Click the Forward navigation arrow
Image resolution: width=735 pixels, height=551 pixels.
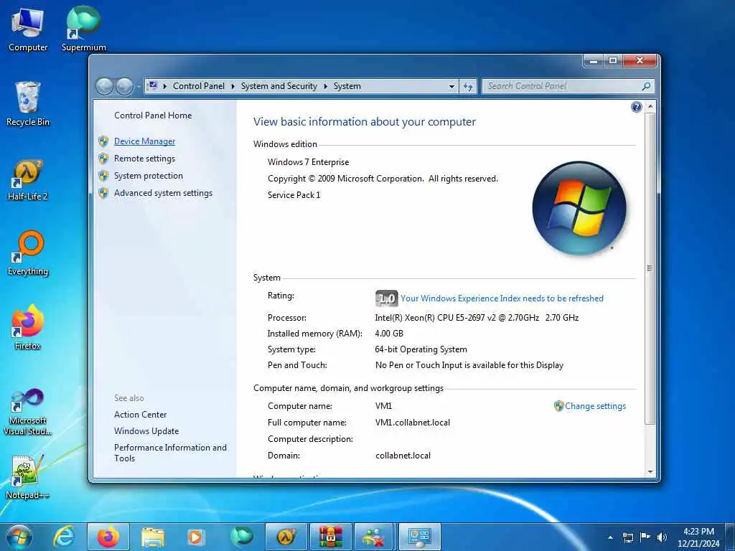(124, 86)
